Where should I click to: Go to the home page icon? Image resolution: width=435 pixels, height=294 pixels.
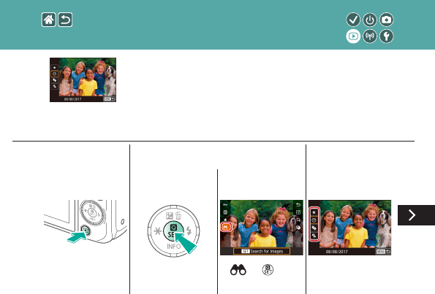49,20
